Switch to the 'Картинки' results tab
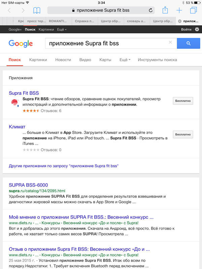Viewport: 202px width, 269px height. click(38, 60)
